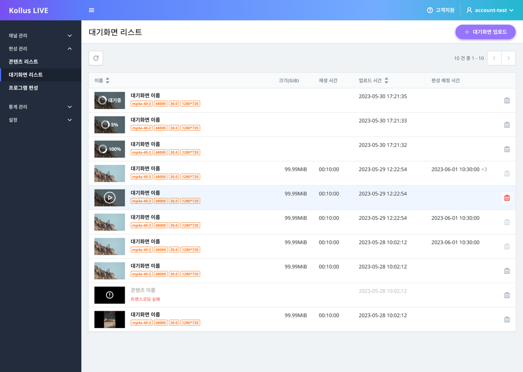Click the hamburger menu icon in header
The width and height of the screenshot is (523, 372).
91,10
